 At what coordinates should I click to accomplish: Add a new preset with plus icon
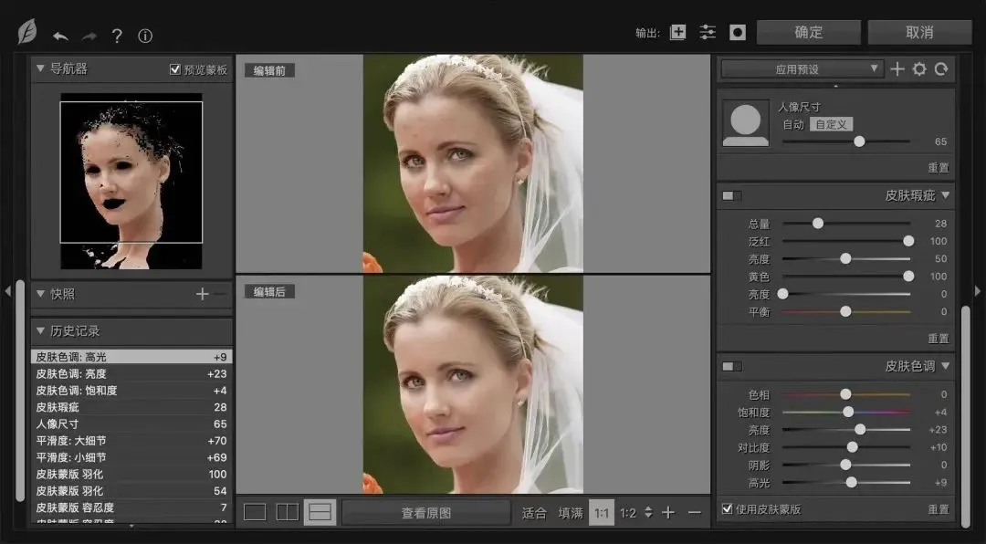pyautogui.click(x=897, y=69)
